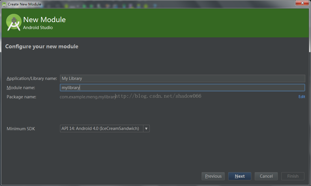Viewport: 311px width, 186px height.
Task: Open the Minimum SDK dropdown arrow
Action: [x=146, y=129]
